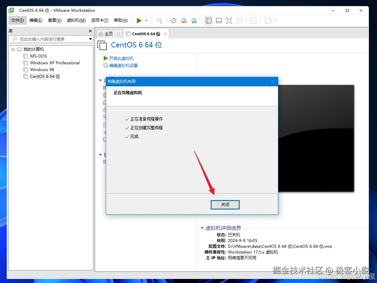The width and height of the screenshot is (377, 283).
Task: Click the 正在准备克隆操作 step text
Action: click(146, 119)
